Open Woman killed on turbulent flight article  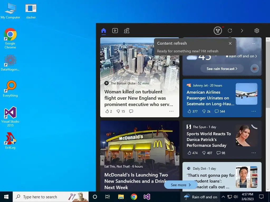pos(139,98)
